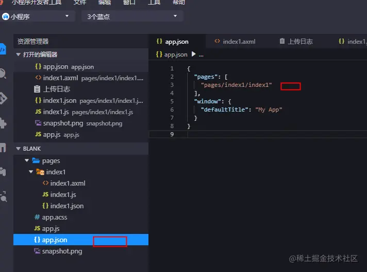Open the source control sidebar icon
This screenshot has height=272, width=367.
(3, 98)
